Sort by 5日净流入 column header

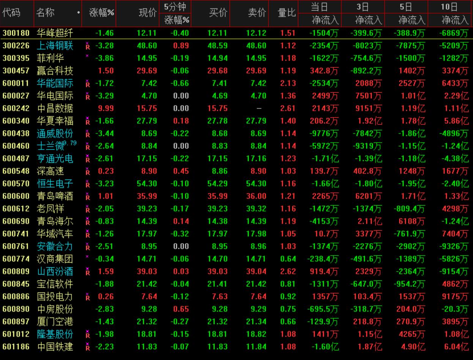click(406, 13)
